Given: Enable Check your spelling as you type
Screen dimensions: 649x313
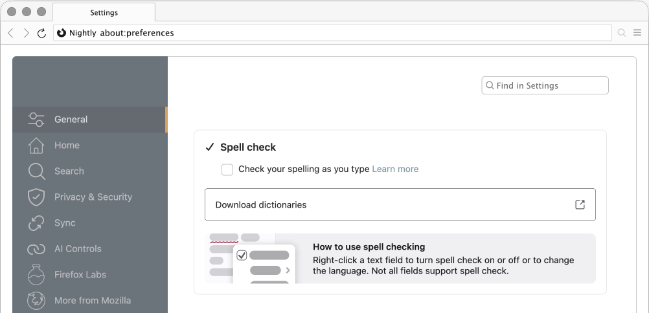Looking at the screenshot, I should (x=227, y=169).
